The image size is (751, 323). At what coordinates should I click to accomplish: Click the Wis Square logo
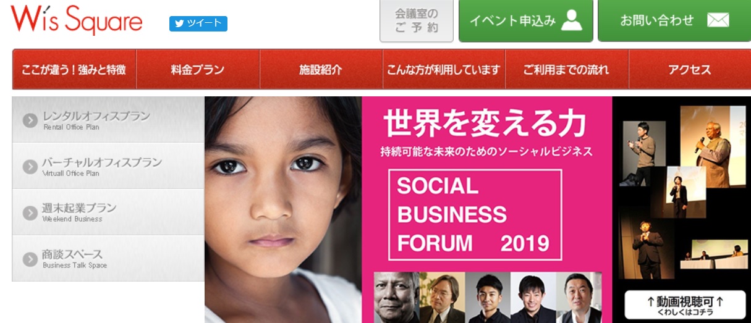pos(77,20)
